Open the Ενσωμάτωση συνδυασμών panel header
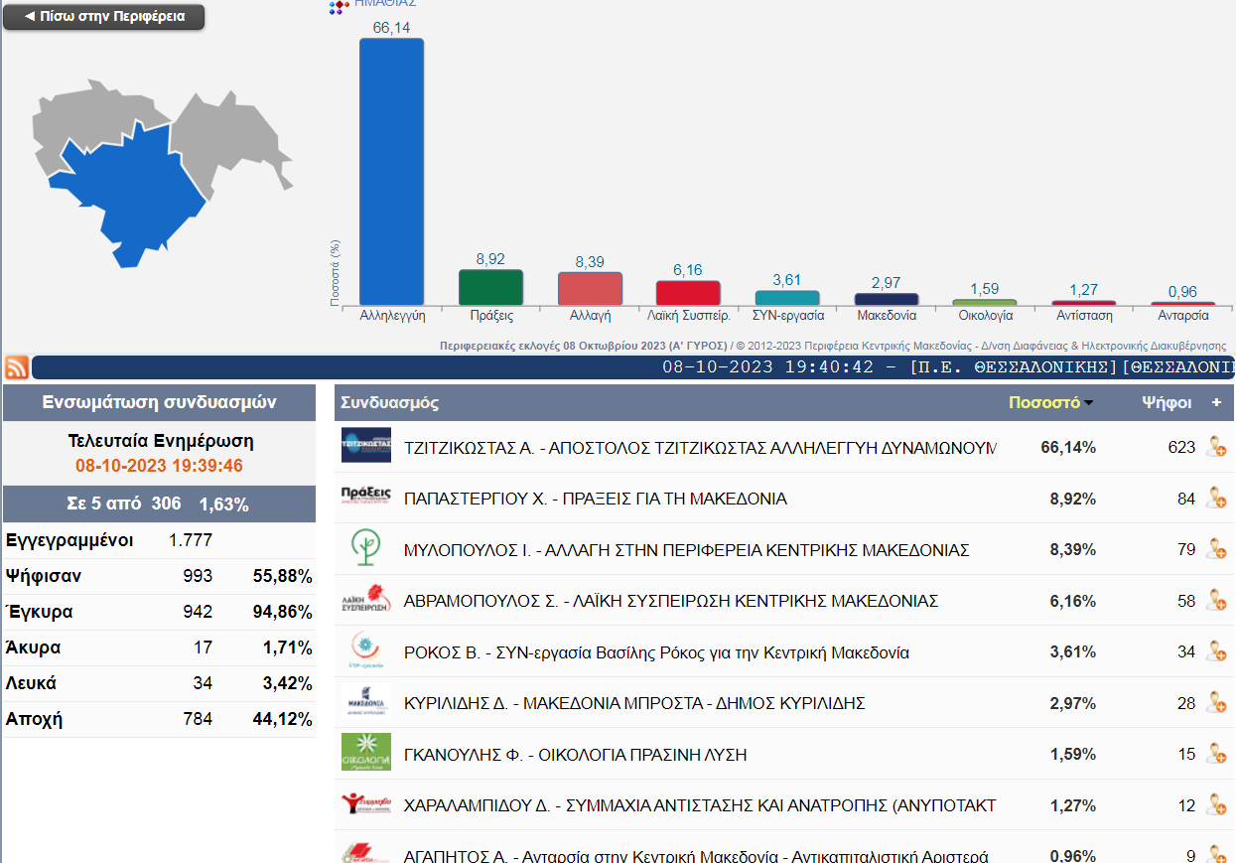 (159, 402)
